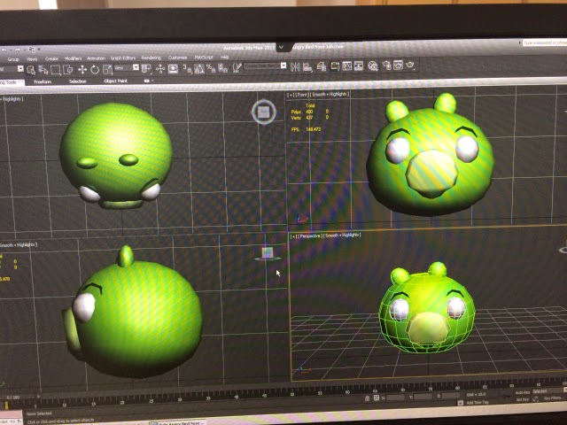Click the Perspective viewport label
Viewport: 567px width, 425px height.
click(x=310, y=236)
